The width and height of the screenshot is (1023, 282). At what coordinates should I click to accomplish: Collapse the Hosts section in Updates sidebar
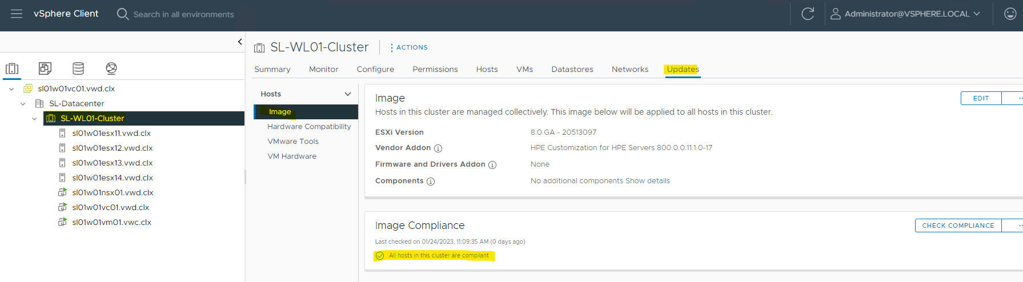pyautogui.click(x=348, y=94)
